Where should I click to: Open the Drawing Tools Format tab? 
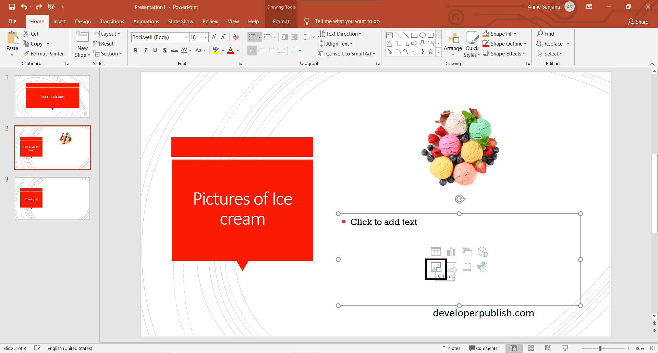[281, 21]
